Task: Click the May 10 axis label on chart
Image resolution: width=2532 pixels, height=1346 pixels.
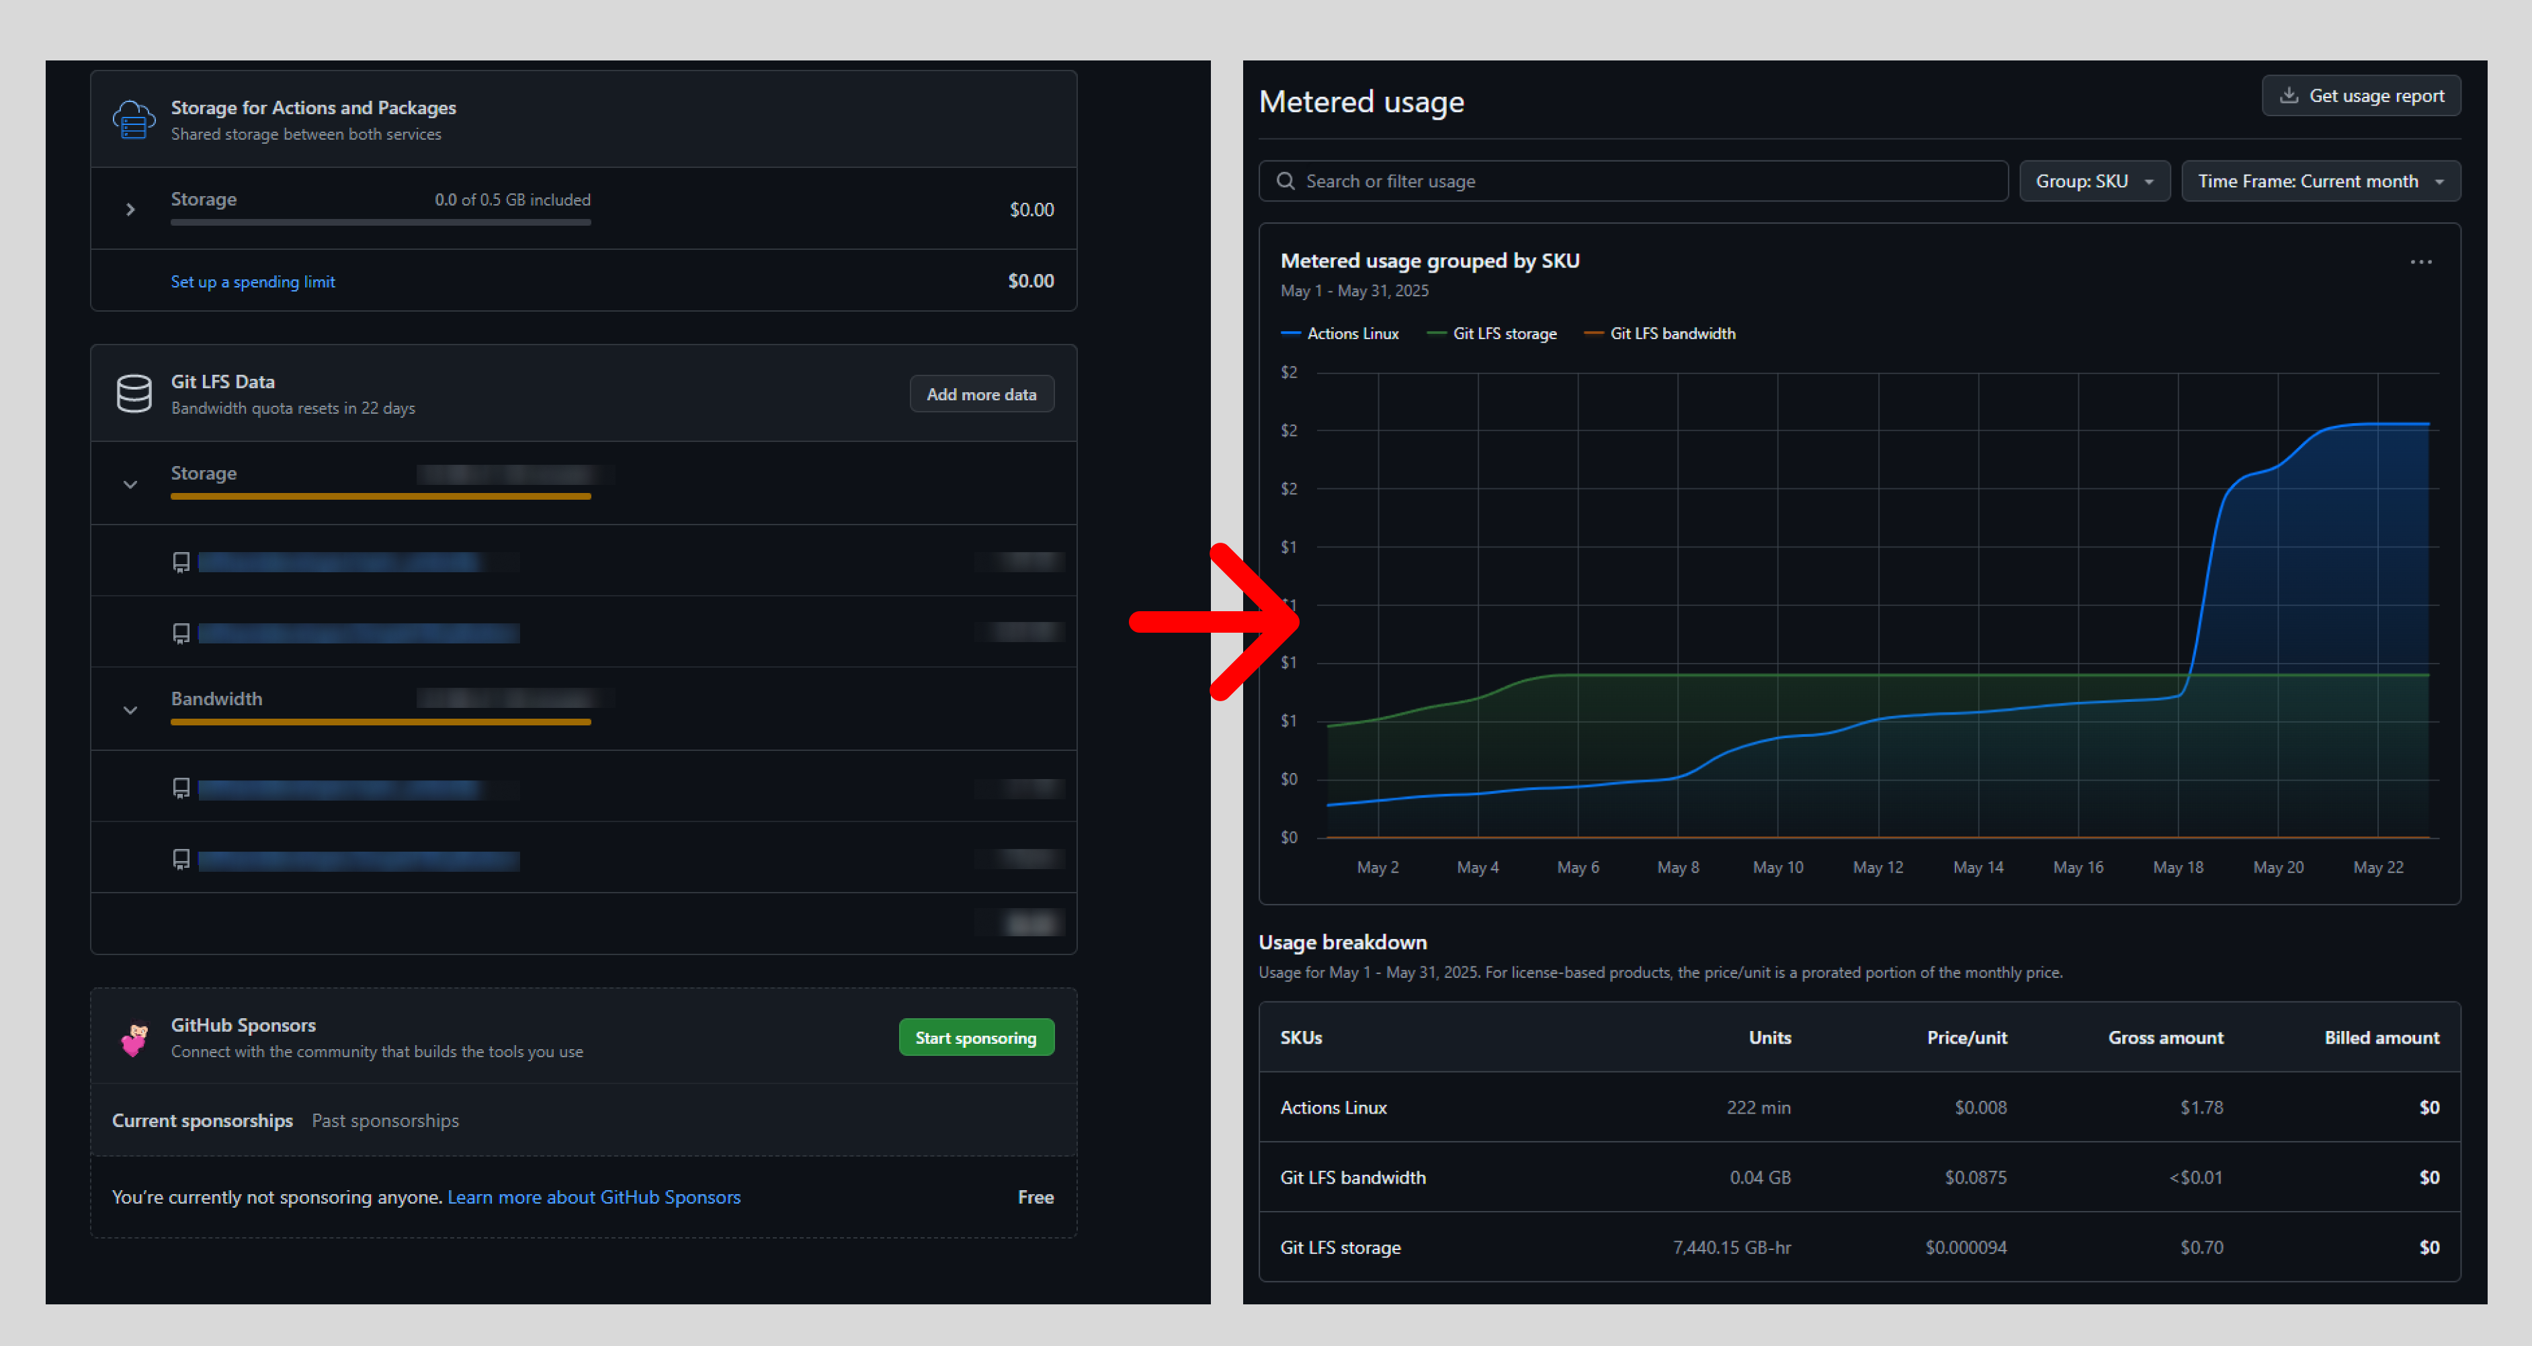Action: [1777, 868]
